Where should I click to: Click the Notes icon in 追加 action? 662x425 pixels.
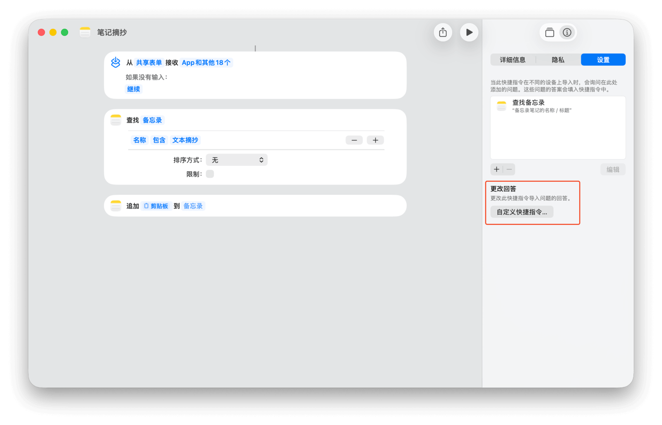(x=116, y=206)
